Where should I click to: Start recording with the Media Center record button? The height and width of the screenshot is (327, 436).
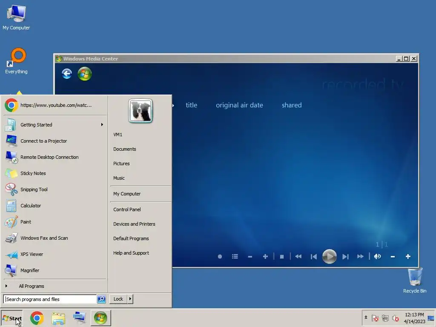pyautogui.click(x=220, y=257)
